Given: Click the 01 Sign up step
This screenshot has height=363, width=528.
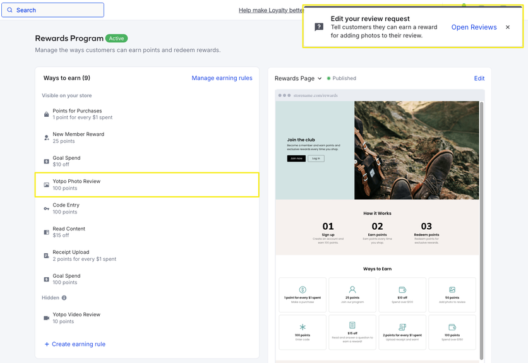Looking at the screenshot, I should coord(328,232).
